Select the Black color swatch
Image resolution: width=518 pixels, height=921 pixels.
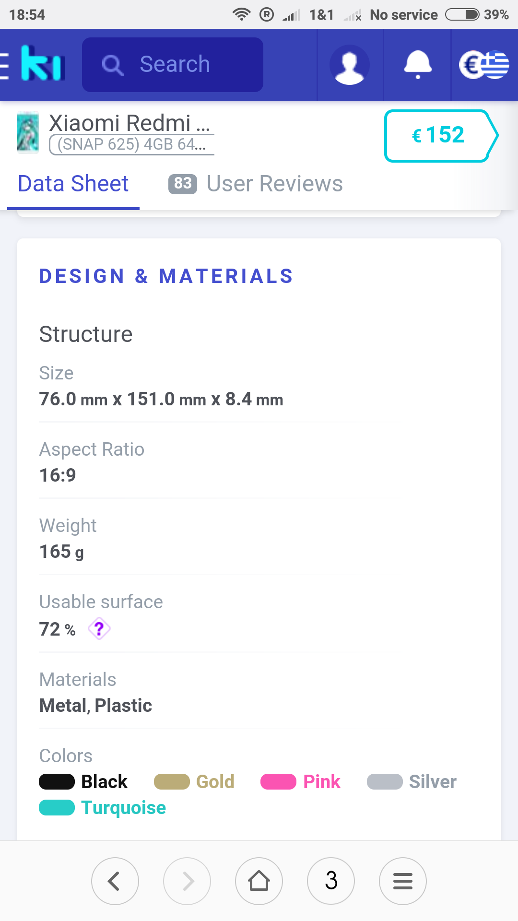(x=57, y=782)
